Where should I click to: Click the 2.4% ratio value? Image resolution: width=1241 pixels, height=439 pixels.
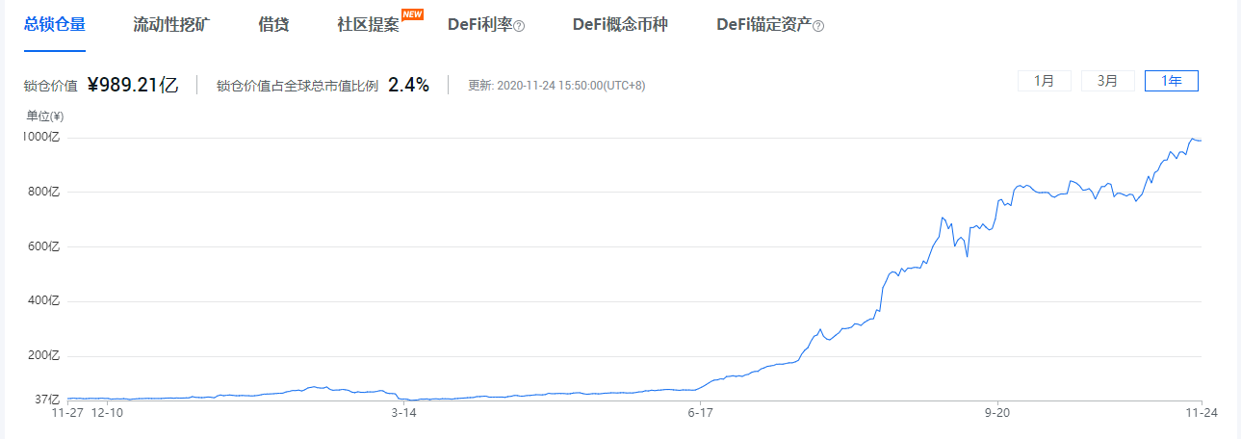(x=408, y=85)
